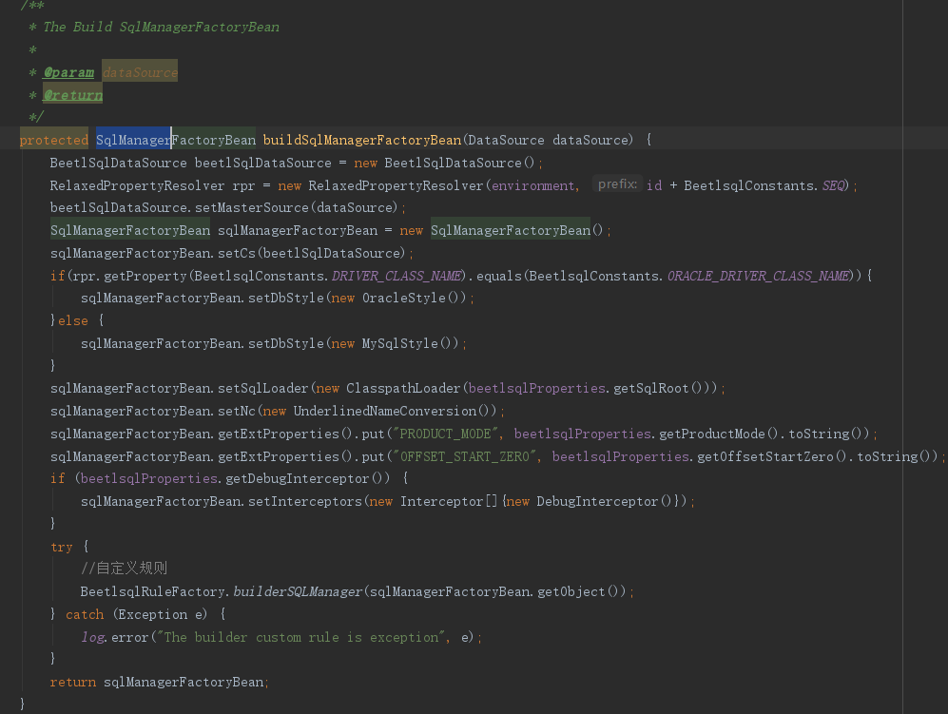
Task: Click the builderSQLManager static method call
Action: pos(298,592)
